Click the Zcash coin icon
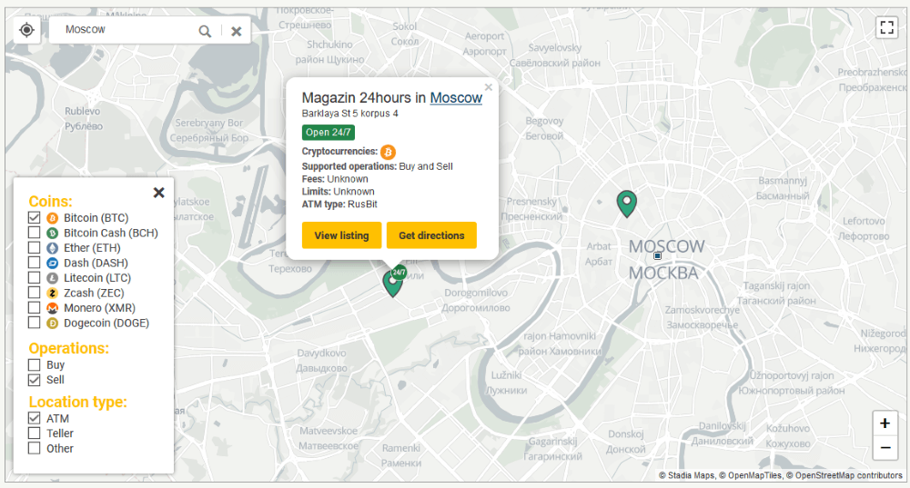 (x=52, y=293)
